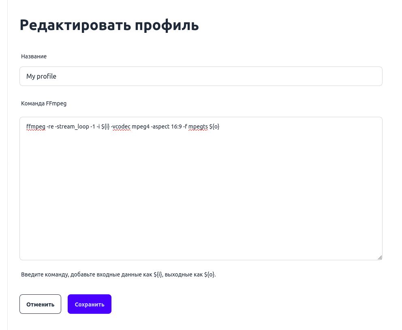Viewport: 402px width, 330px height.
Task: Click the 'Команда FFmpeg' field label
Action: tap(44, 103)
